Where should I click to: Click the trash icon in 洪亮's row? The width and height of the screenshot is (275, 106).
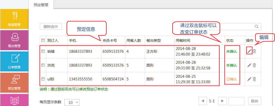tap(254, 65)
